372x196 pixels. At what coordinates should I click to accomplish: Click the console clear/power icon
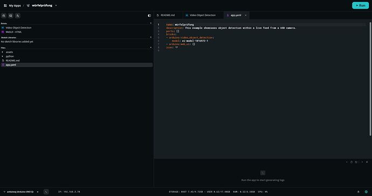point(352,162)
